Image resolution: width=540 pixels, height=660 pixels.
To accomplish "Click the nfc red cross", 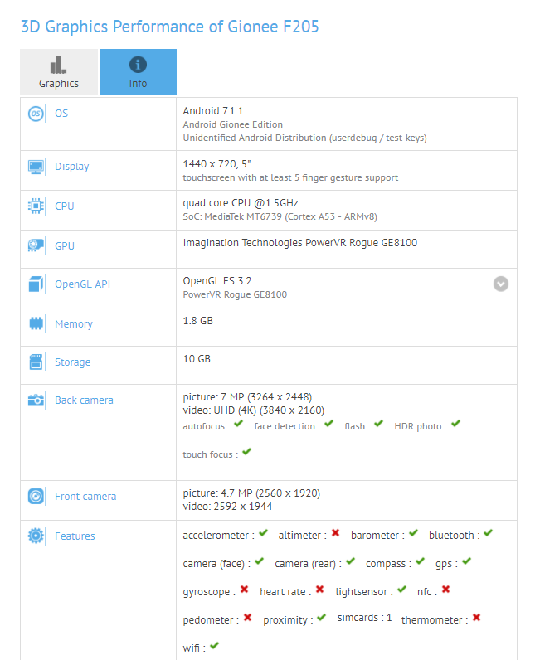I will (445, 590).
